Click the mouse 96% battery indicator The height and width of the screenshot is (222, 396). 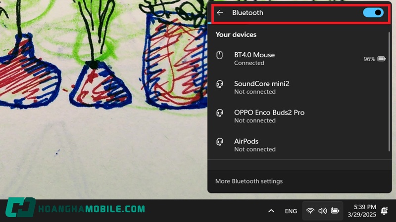click(375, 59)
